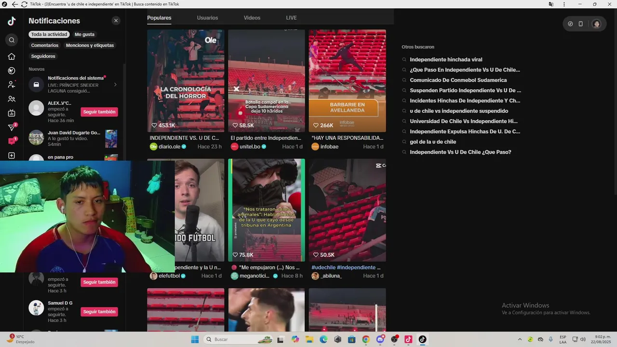Show hidden system tray icons chevron

click(520, 339)
